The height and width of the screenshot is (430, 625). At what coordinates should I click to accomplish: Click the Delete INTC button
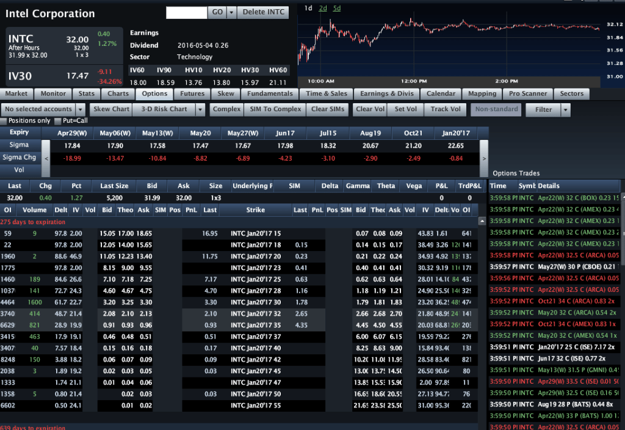pos(264,12)
